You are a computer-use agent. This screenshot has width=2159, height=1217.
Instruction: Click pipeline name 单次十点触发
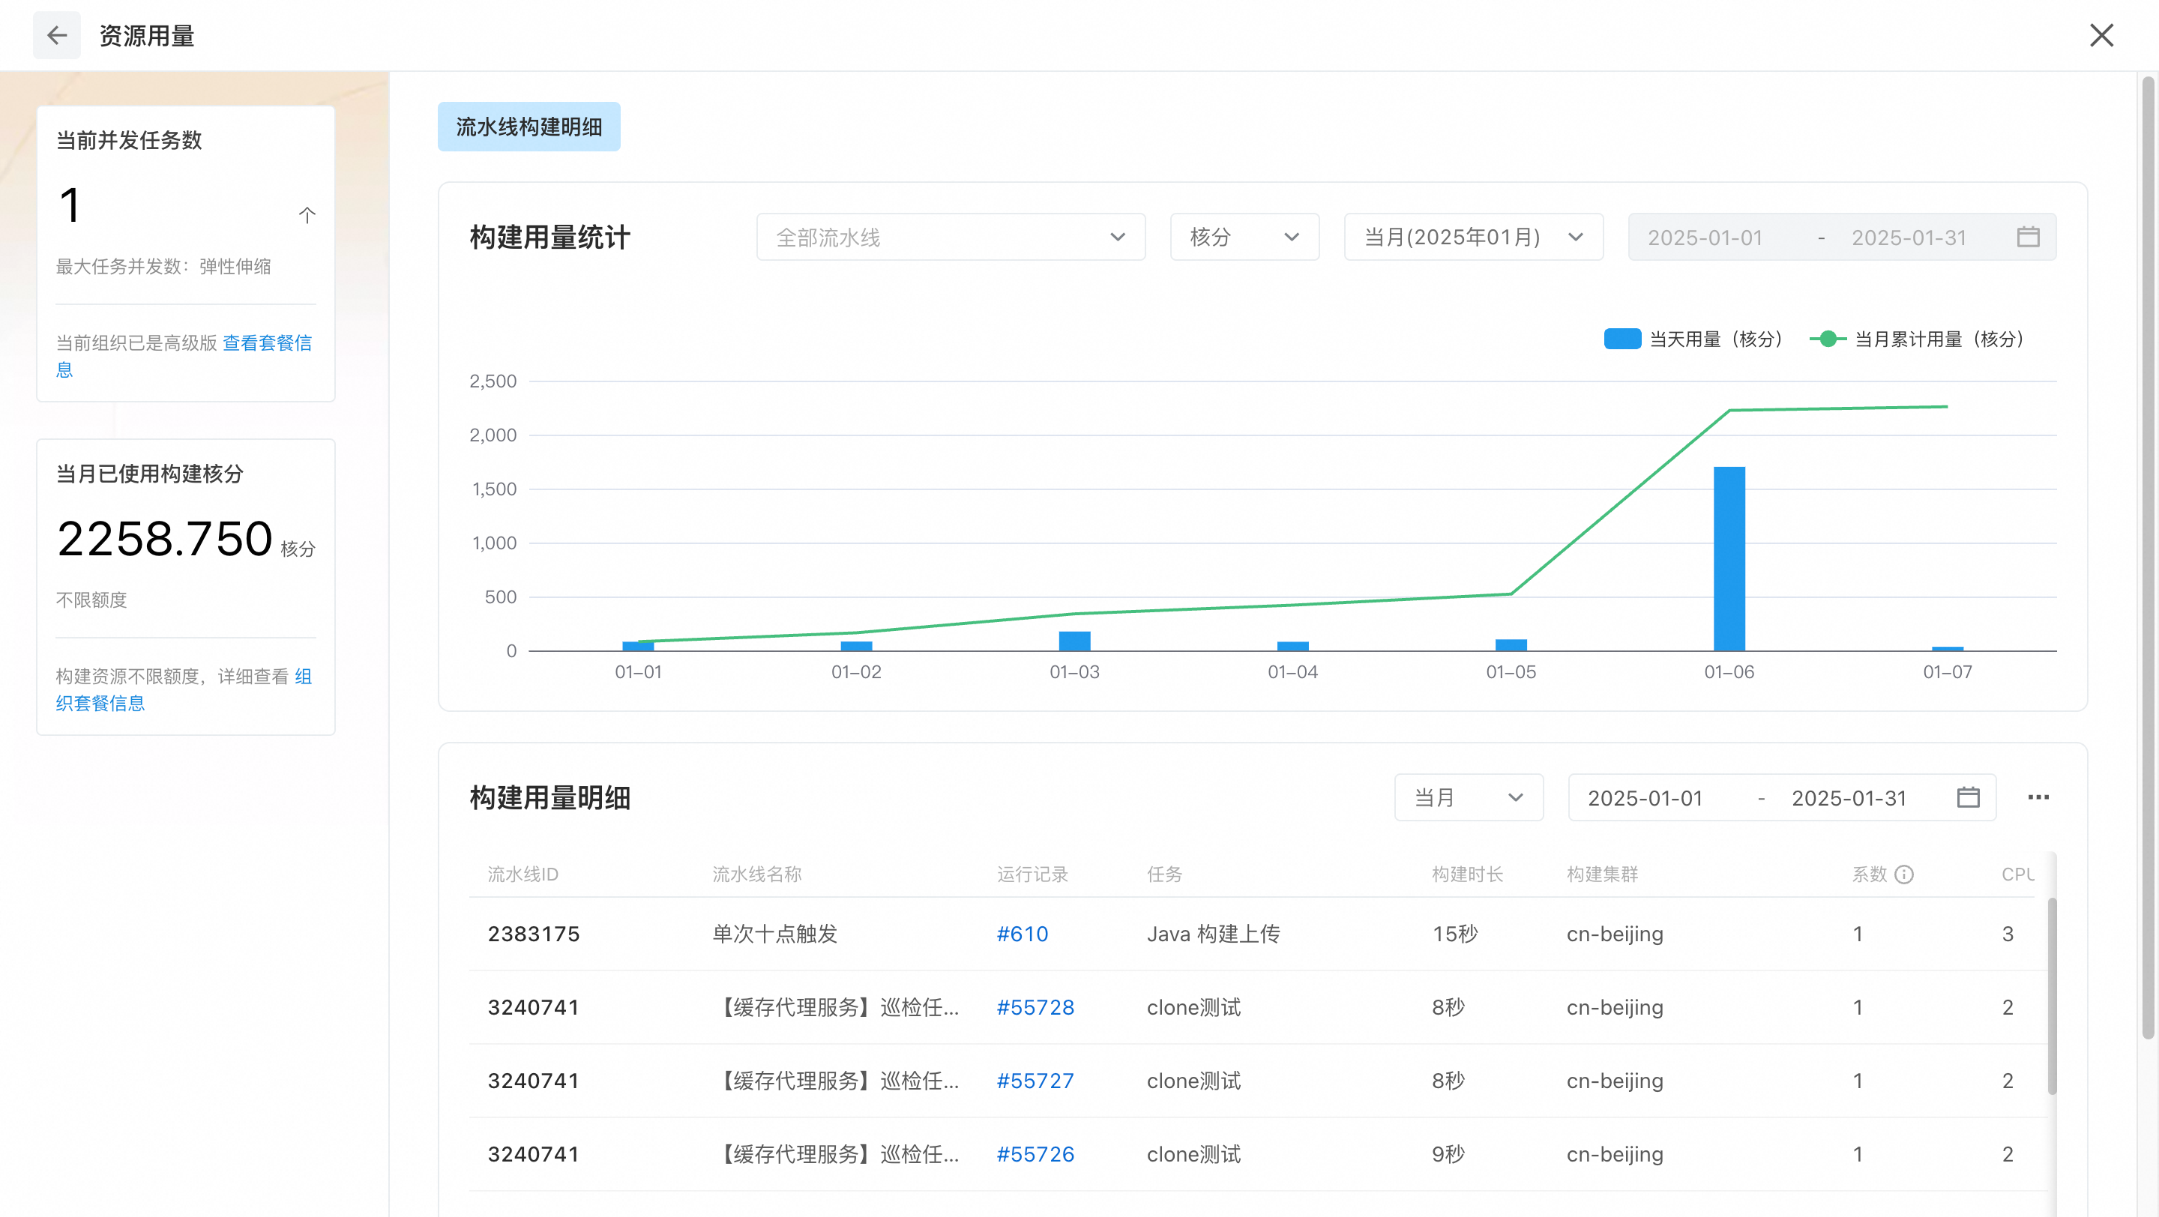click(774, 934)
